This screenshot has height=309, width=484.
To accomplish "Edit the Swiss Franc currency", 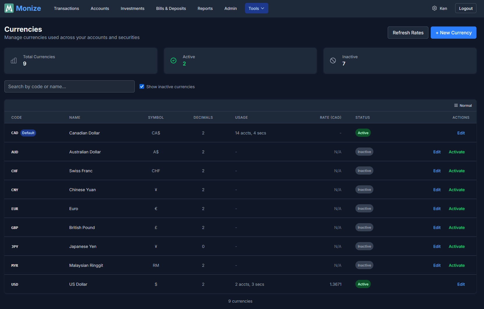I will click(437, 171).
